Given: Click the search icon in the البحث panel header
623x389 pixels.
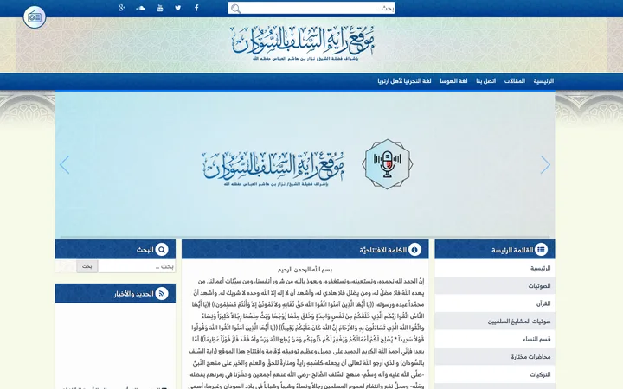Looking at the screenshot, I should 162,250.
